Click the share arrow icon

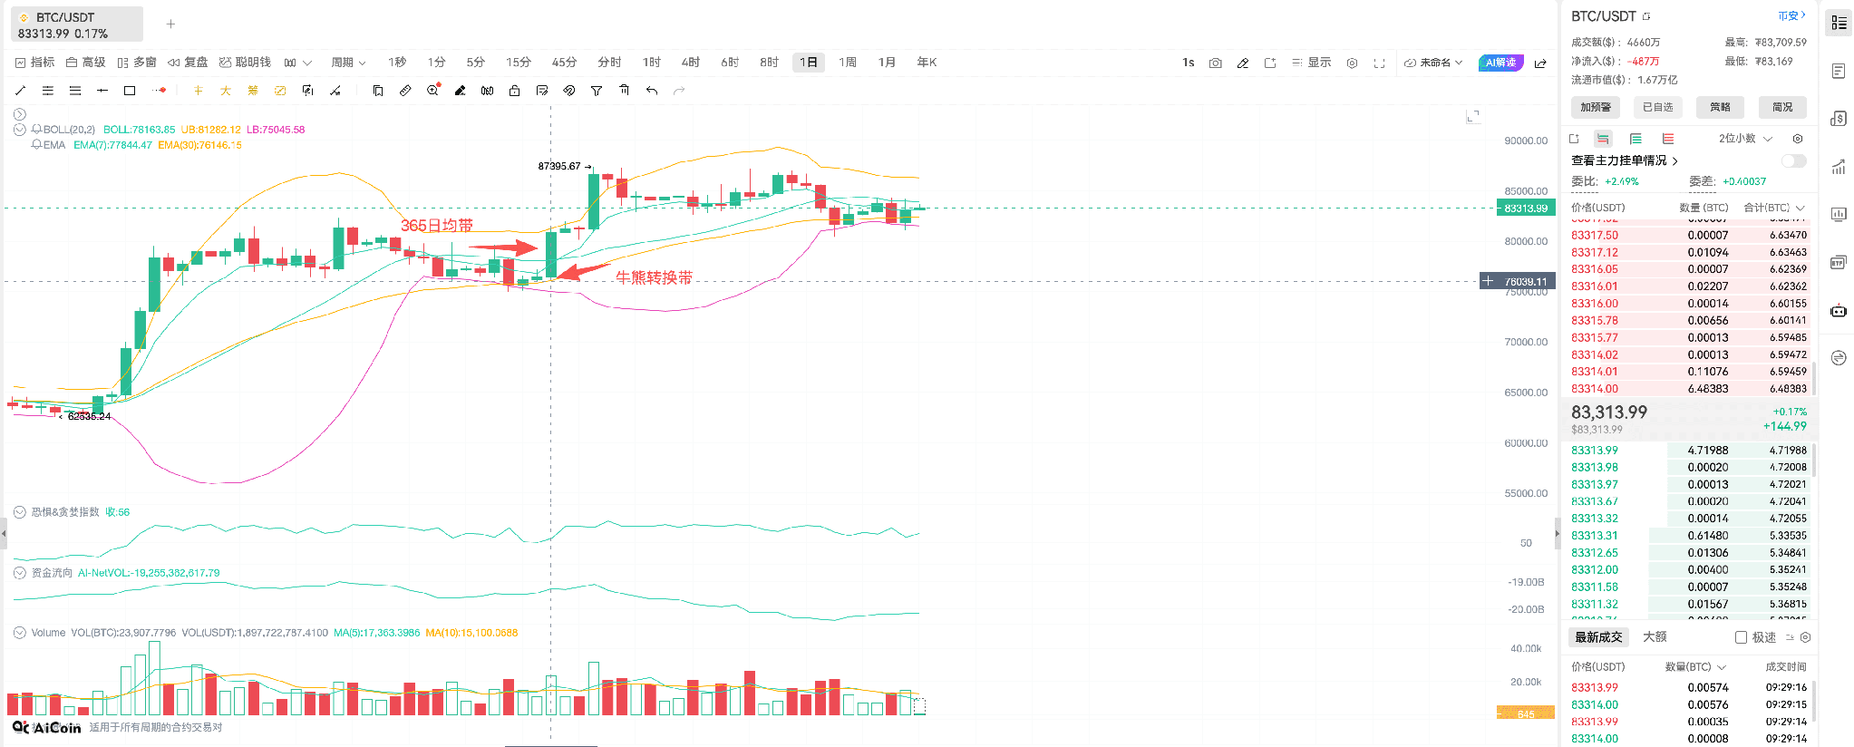(1540, 63)
